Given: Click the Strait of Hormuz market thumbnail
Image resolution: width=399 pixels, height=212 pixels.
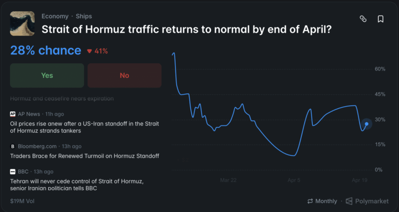Looking at the screenshot, I should [x=22, y=24].
